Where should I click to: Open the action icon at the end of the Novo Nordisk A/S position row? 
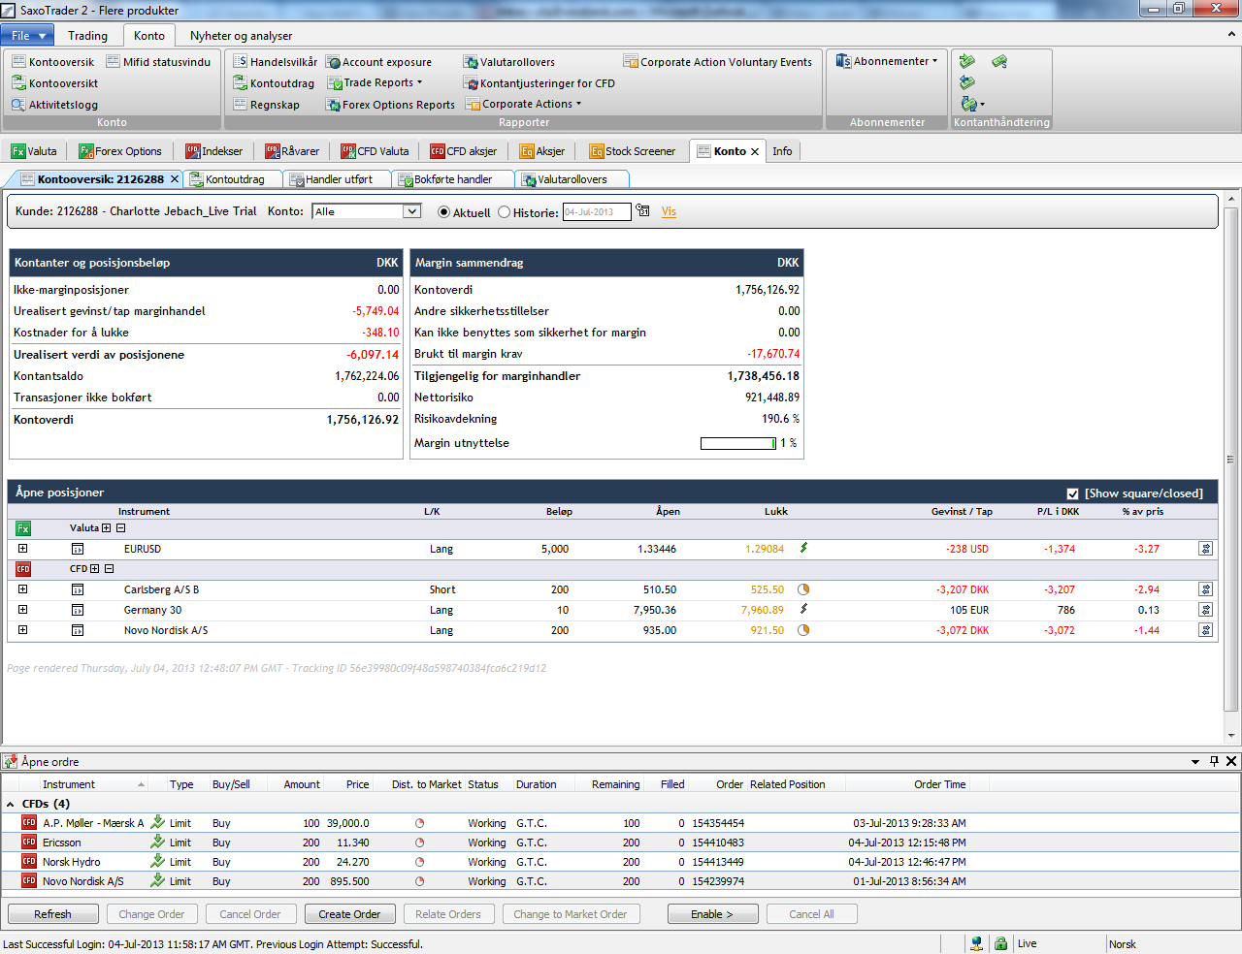point(1205,630)
